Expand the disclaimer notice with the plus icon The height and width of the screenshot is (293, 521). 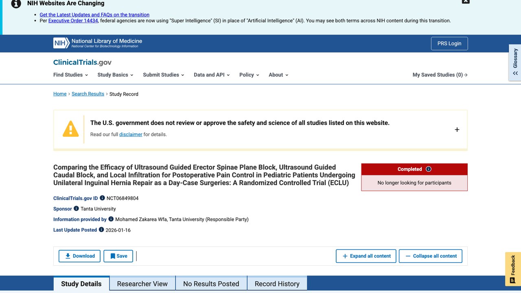457,129
